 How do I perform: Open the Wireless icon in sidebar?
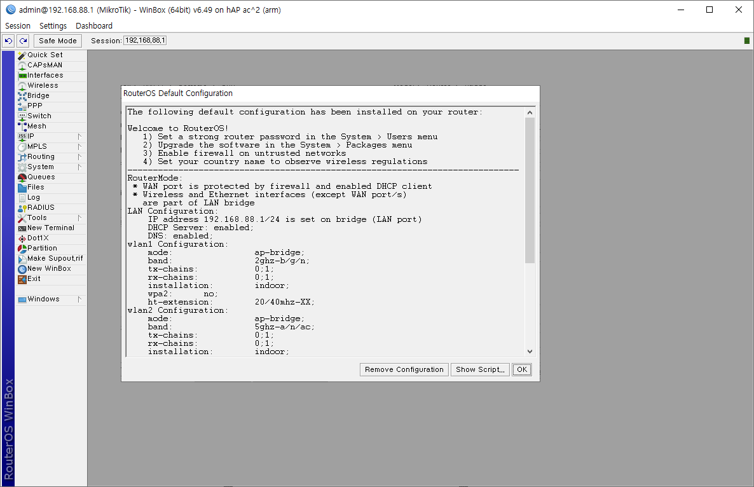[22, 86]
